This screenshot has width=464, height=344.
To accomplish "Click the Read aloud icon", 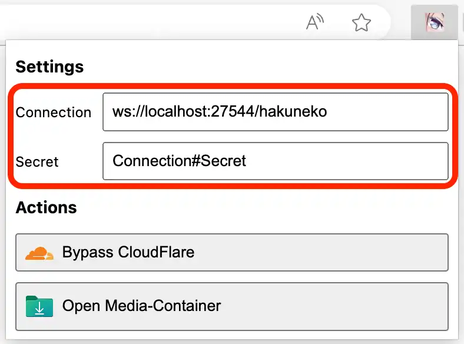I will tap(316, 23).
